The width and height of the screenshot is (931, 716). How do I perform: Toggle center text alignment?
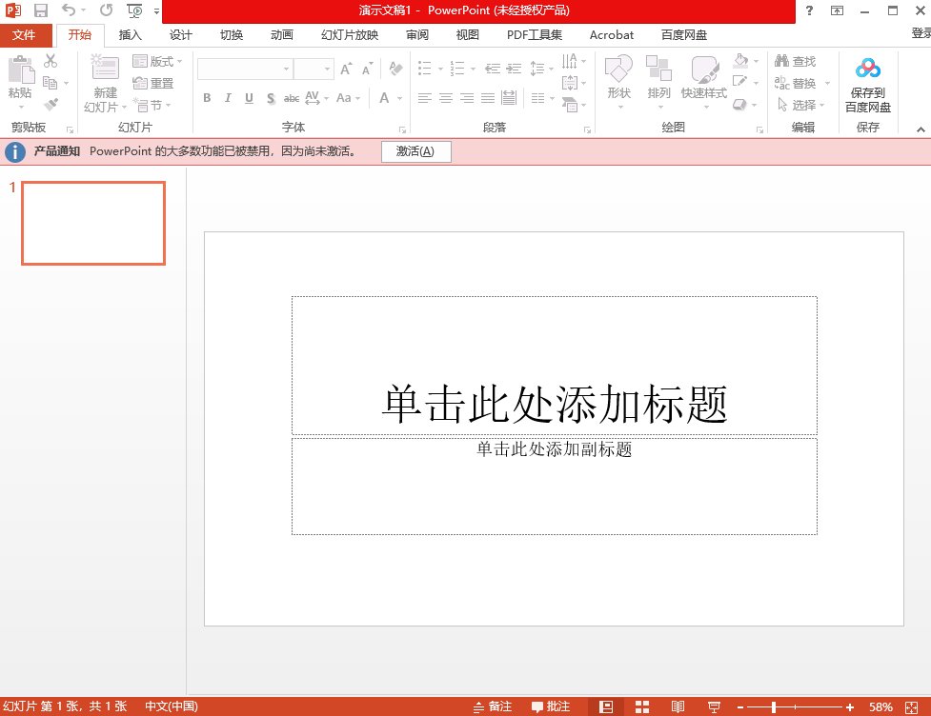click(447, 98)
